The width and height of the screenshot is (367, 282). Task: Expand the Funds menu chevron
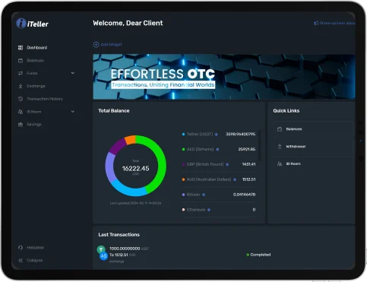coord(73,73)
